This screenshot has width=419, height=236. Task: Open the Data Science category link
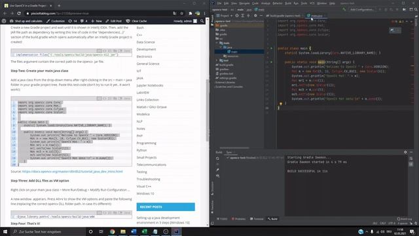pos(145,42)
